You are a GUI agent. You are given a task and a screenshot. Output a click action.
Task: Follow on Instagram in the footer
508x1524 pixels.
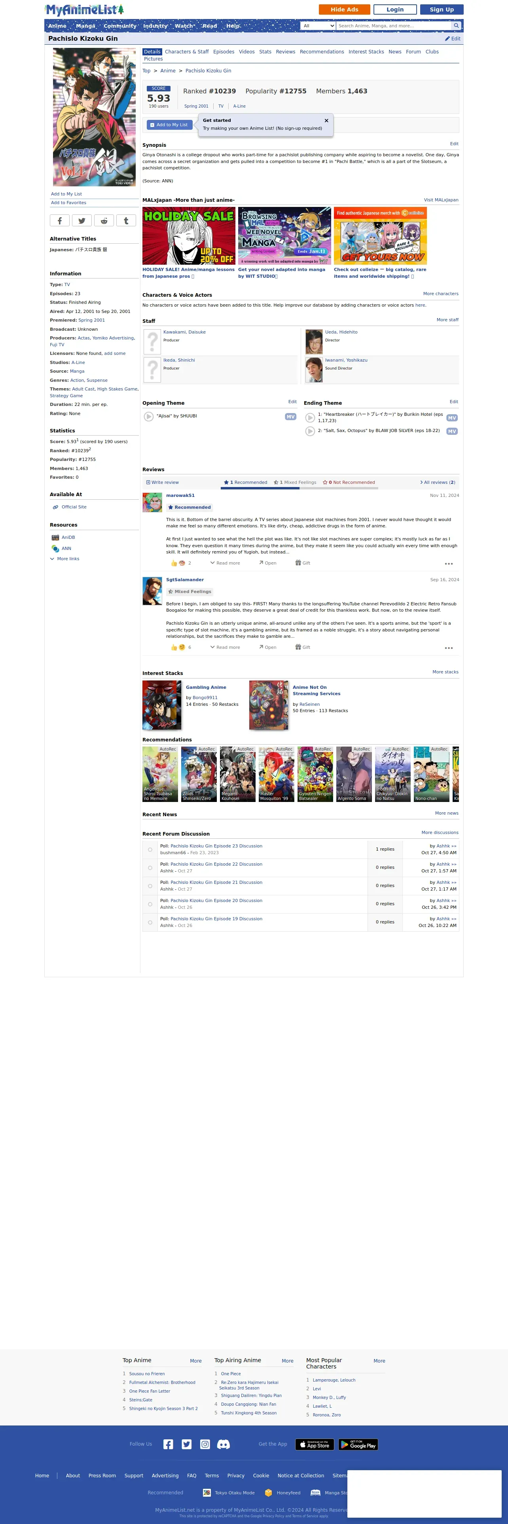pyautogui.click(x=205, y=1444)
